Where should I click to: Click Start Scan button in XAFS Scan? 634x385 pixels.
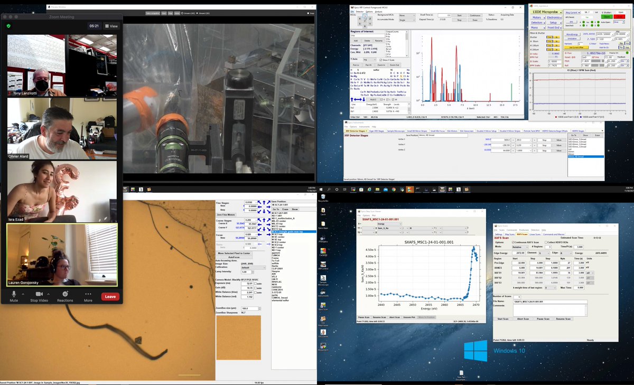click(x=503, y=319)
